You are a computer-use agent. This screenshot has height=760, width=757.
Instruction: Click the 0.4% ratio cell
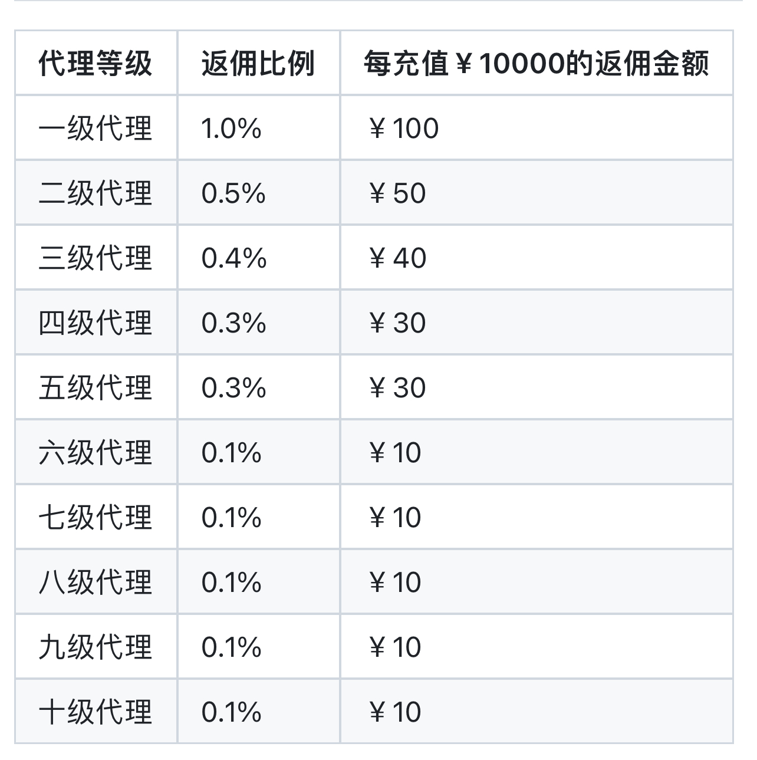[234, 258]
